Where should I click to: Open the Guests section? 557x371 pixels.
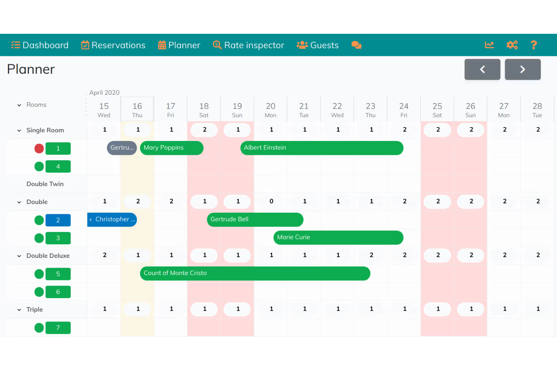pyautogui.click(x=318, y=45)
